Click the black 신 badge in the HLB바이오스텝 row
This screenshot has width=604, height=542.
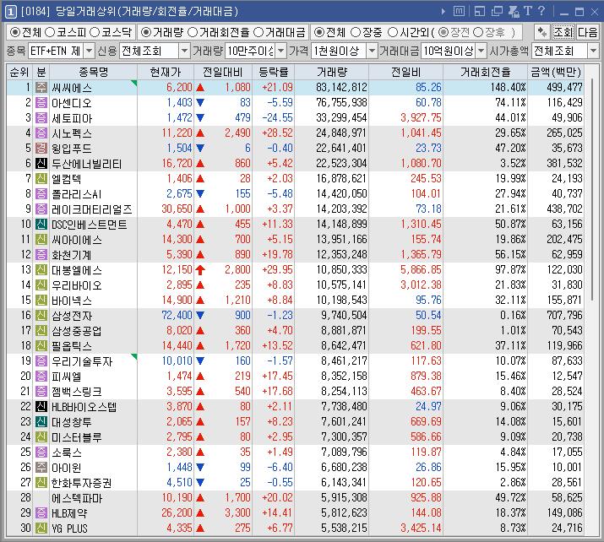click(41, 407)
